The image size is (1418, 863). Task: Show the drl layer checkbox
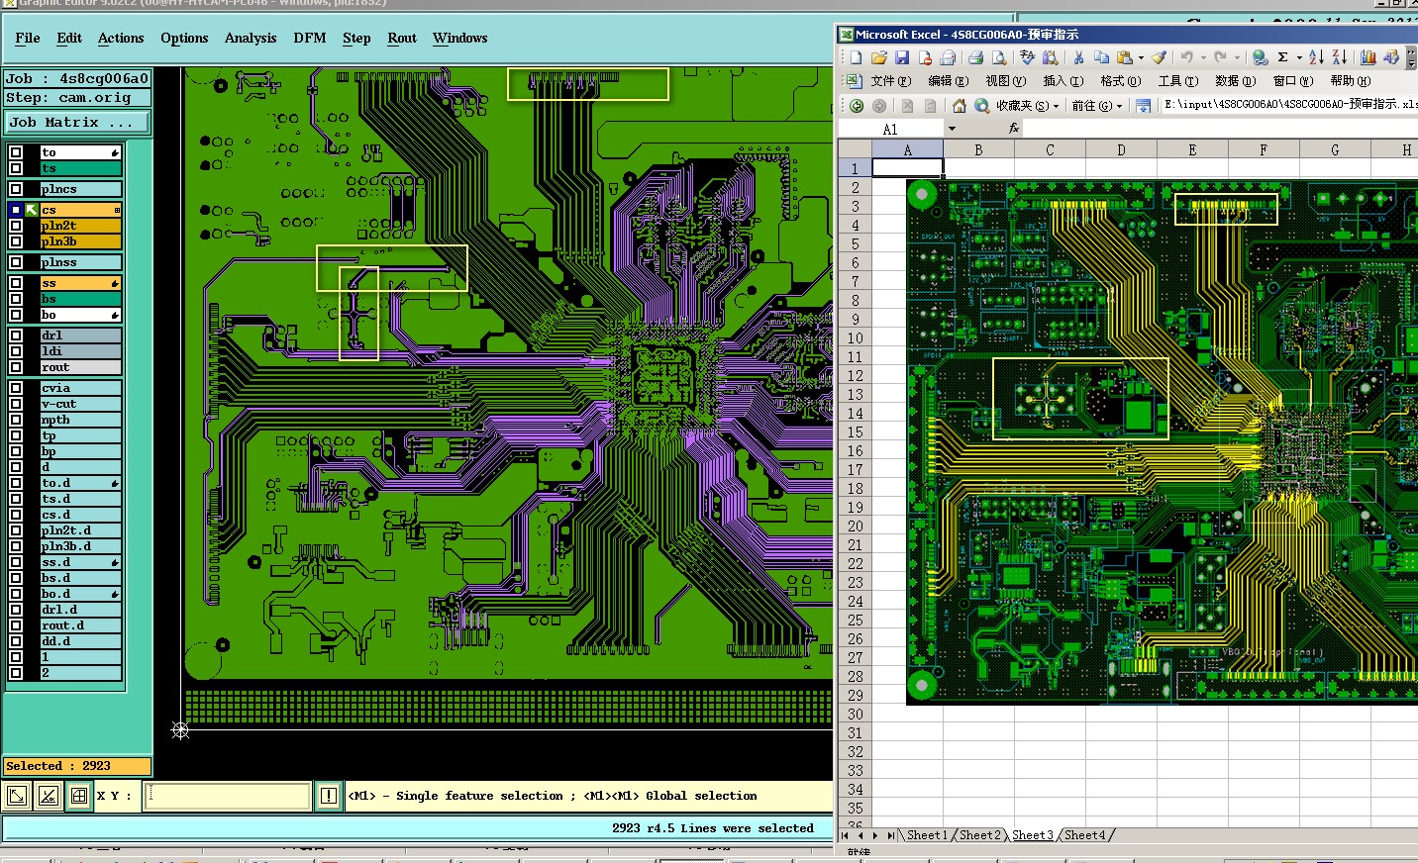[x=16, y=336]
